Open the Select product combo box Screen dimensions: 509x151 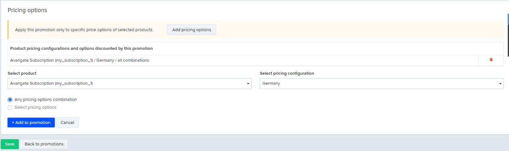130,83
